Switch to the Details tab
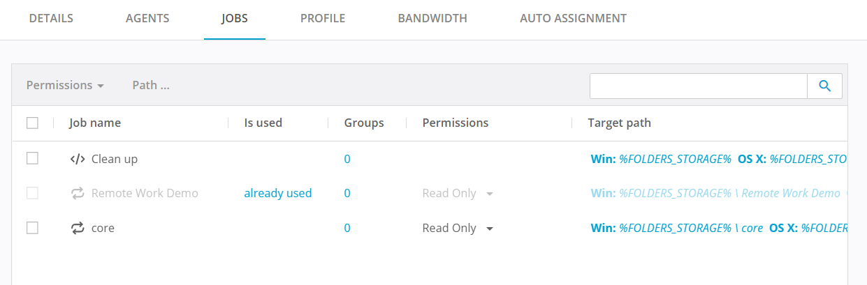 point(51,19)
